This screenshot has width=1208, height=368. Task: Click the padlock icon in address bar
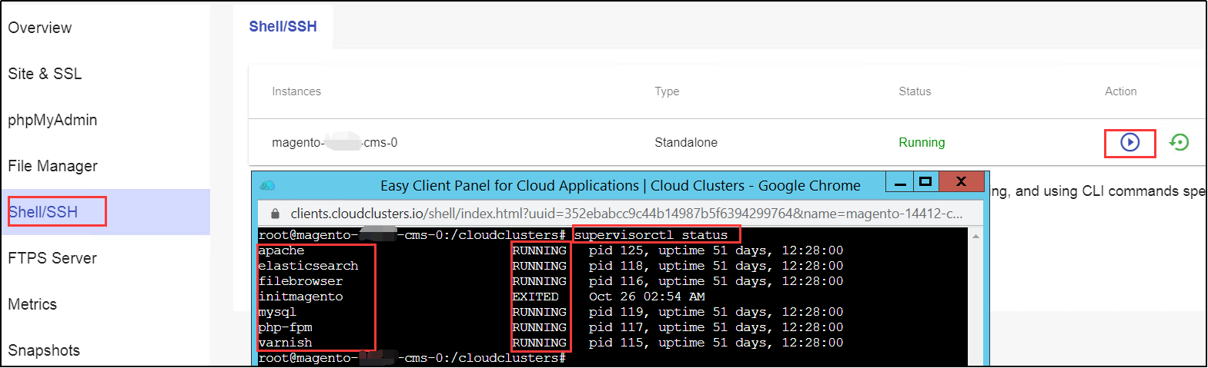(x=275, y=214)
